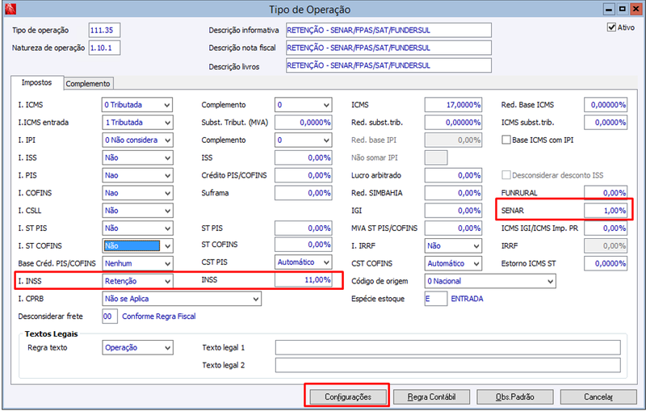Open Complemento dropdown beside I. IPI
The width and height of the screenshot is (646, 411).
click(x=304, y=140)
